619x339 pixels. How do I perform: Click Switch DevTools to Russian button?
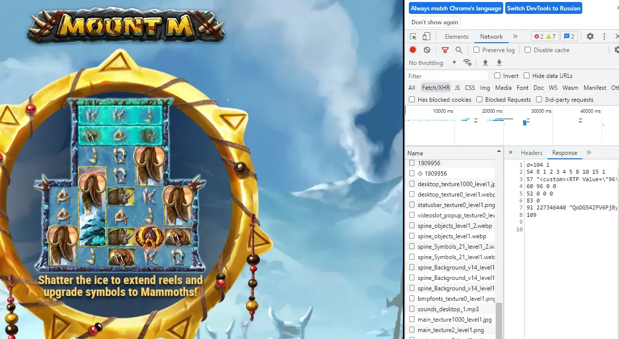tap(543, 8)
